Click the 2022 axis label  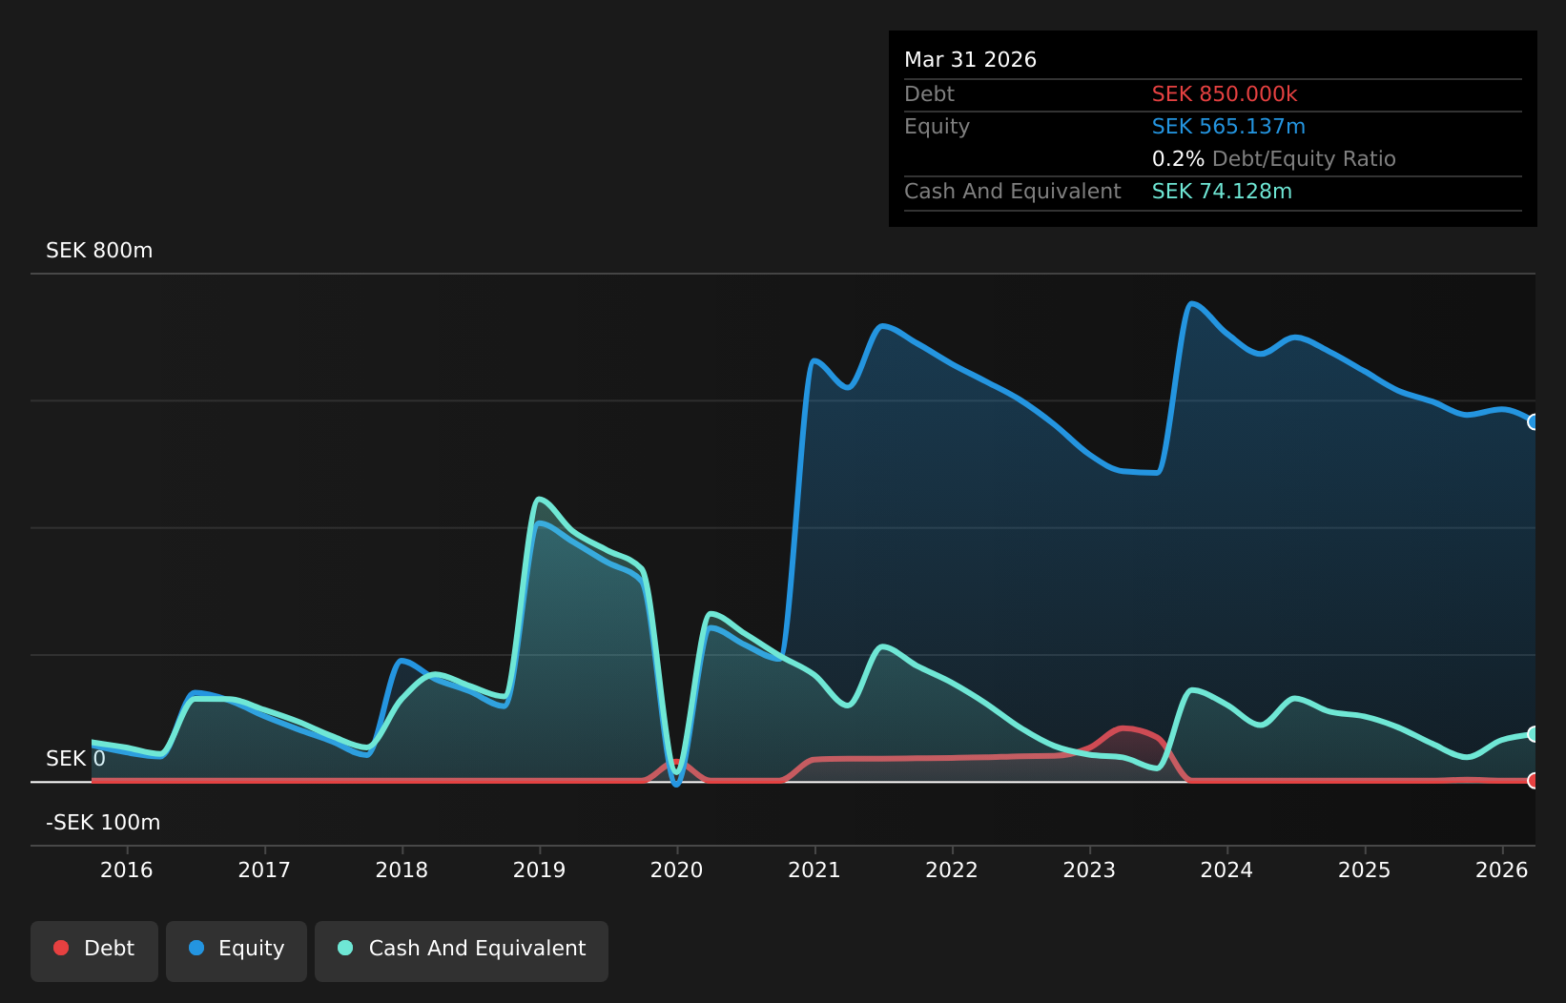[x=952, y=870]
